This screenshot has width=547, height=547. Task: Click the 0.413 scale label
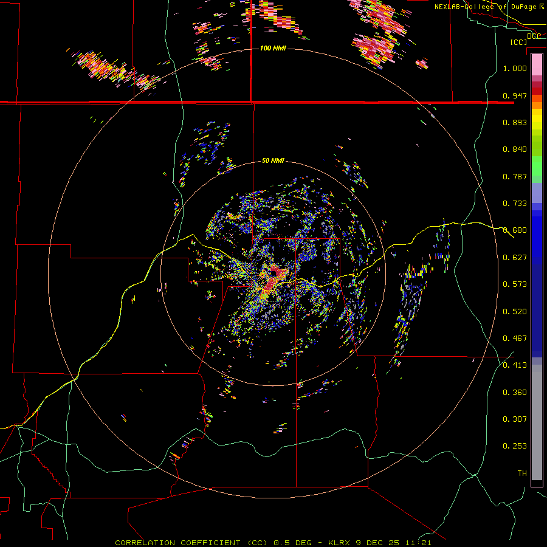pos(515,365)
